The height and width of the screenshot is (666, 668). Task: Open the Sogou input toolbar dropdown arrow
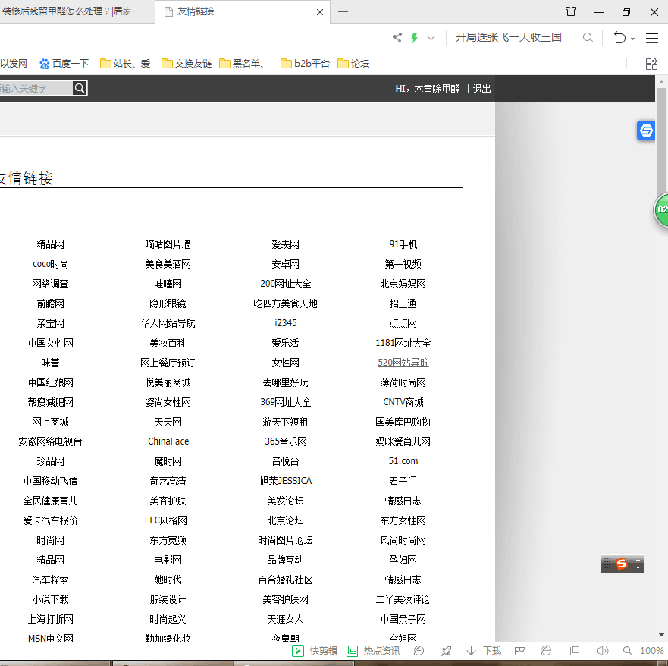[x=638, y=567]
